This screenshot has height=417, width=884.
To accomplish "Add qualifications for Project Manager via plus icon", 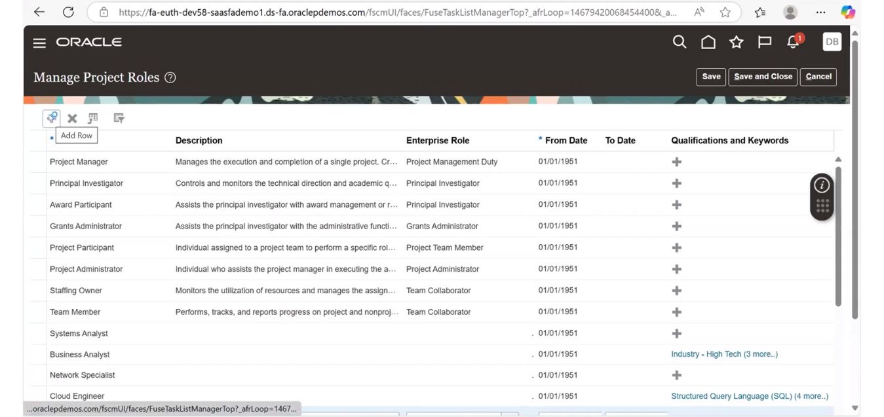I will (676, 161).
